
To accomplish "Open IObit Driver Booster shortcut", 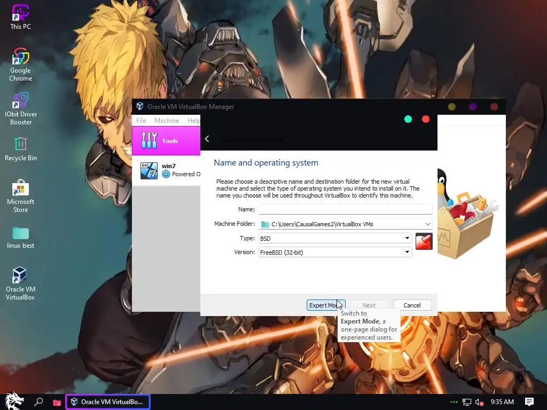I will [21, 108].
